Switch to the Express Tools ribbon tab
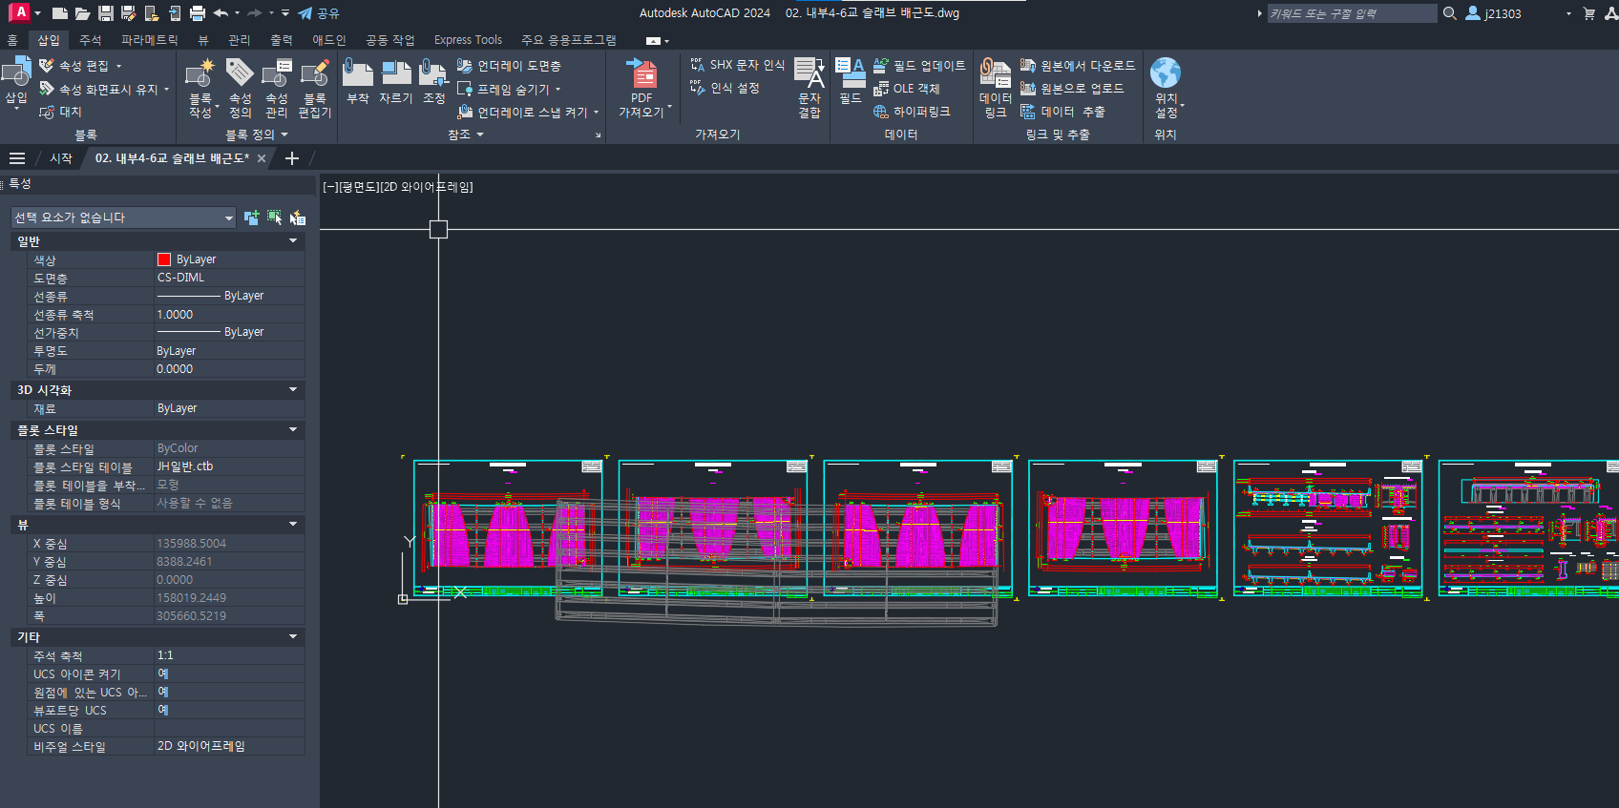1619x808 pixels. point(468,40)
